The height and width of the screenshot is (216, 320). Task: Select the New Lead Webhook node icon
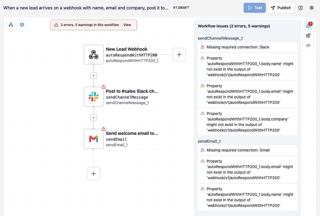pos(93,55)
